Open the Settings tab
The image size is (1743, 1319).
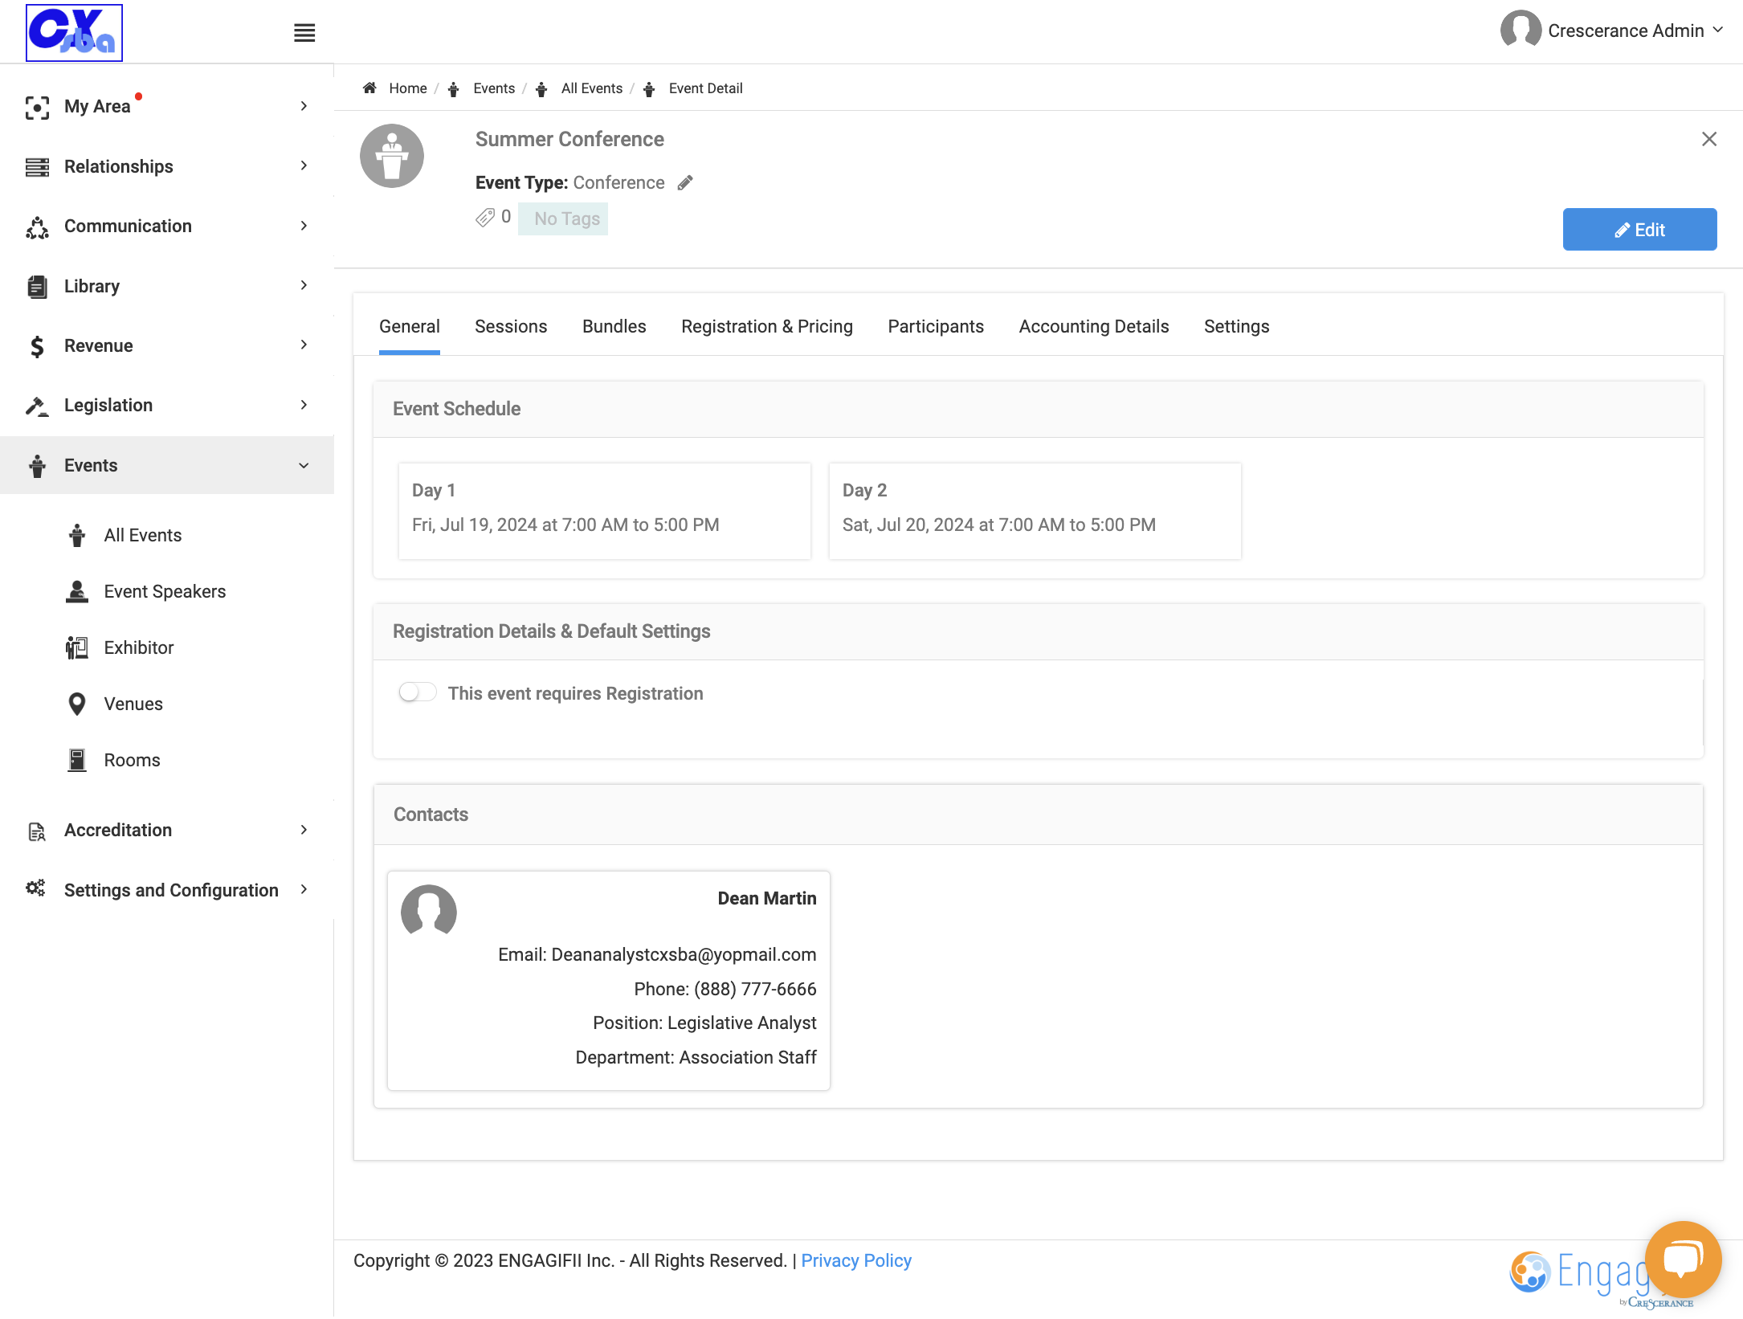[x=1237, y=326]
